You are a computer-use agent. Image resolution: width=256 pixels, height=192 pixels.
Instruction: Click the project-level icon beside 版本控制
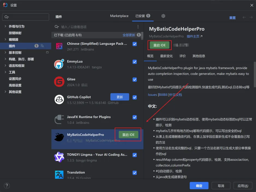pyautogui.click(x=47, y=52)
